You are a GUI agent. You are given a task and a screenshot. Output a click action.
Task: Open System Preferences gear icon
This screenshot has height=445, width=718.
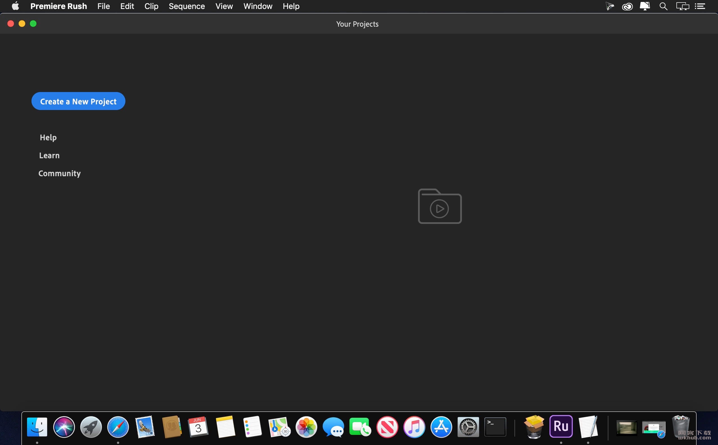pyautogui.click(x=468, y=427)
